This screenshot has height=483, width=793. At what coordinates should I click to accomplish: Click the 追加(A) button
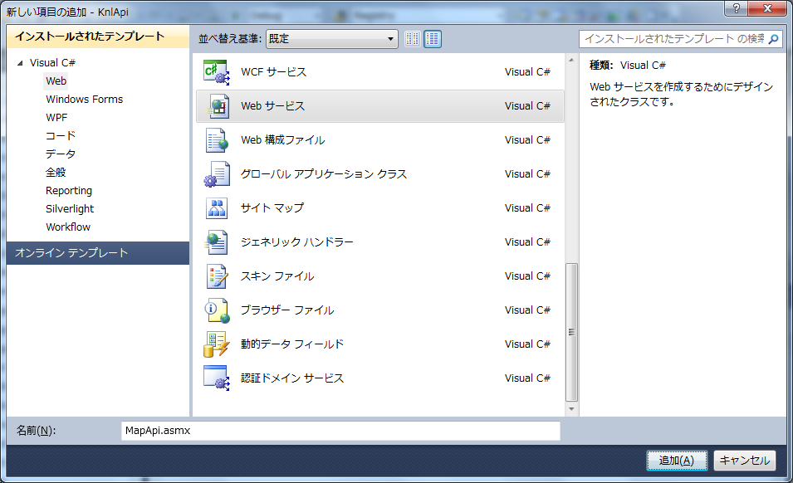coord(676,461)
